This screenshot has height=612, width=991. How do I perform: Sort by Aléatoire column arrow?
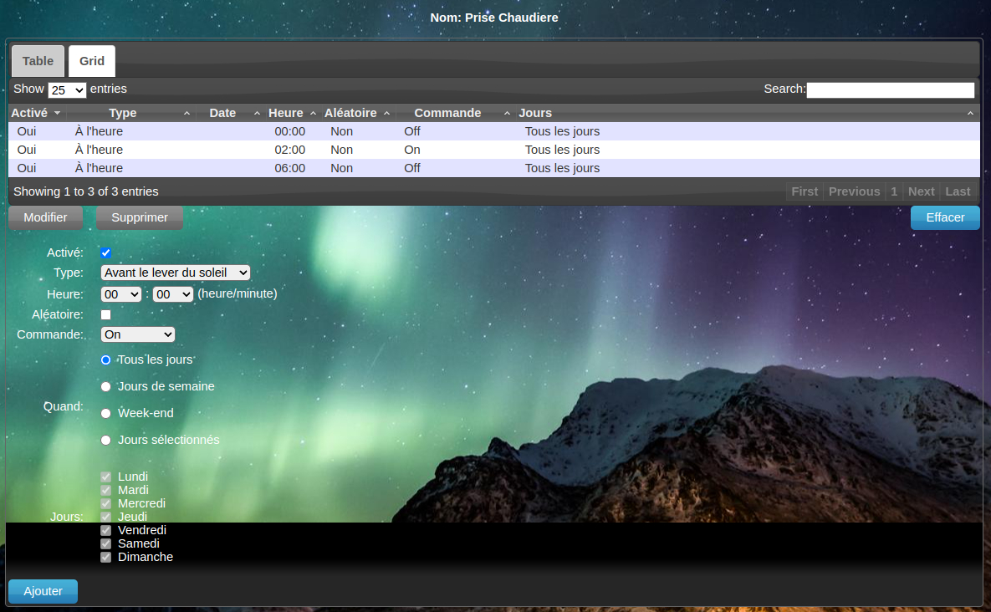(x=386, y=113)
